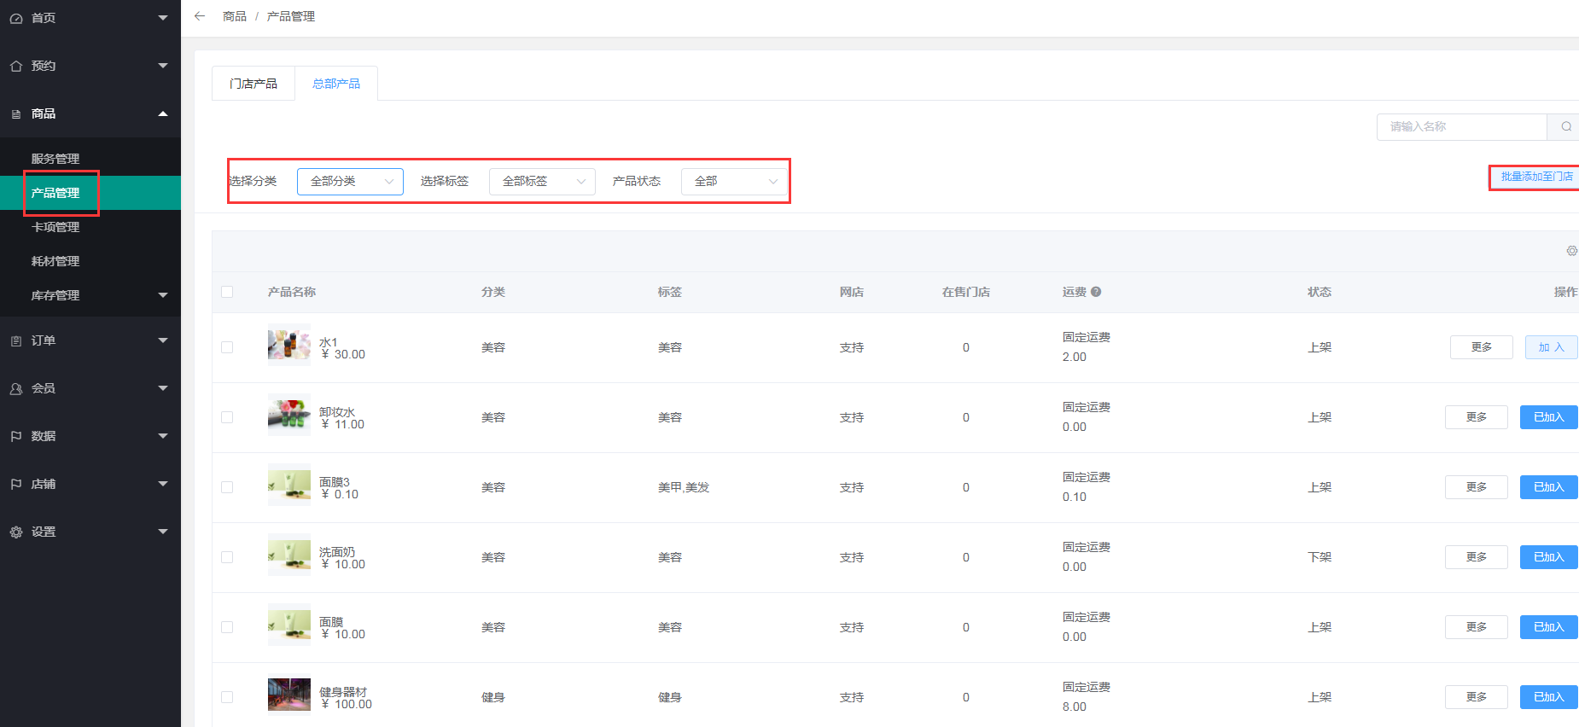1579x727 pixels.
Task: Click the 美甲,美发 tag cell
Action: coord(684,487)
